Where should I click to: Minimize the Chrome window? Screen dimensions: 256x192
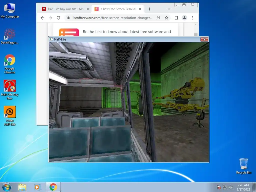(178, 5)
